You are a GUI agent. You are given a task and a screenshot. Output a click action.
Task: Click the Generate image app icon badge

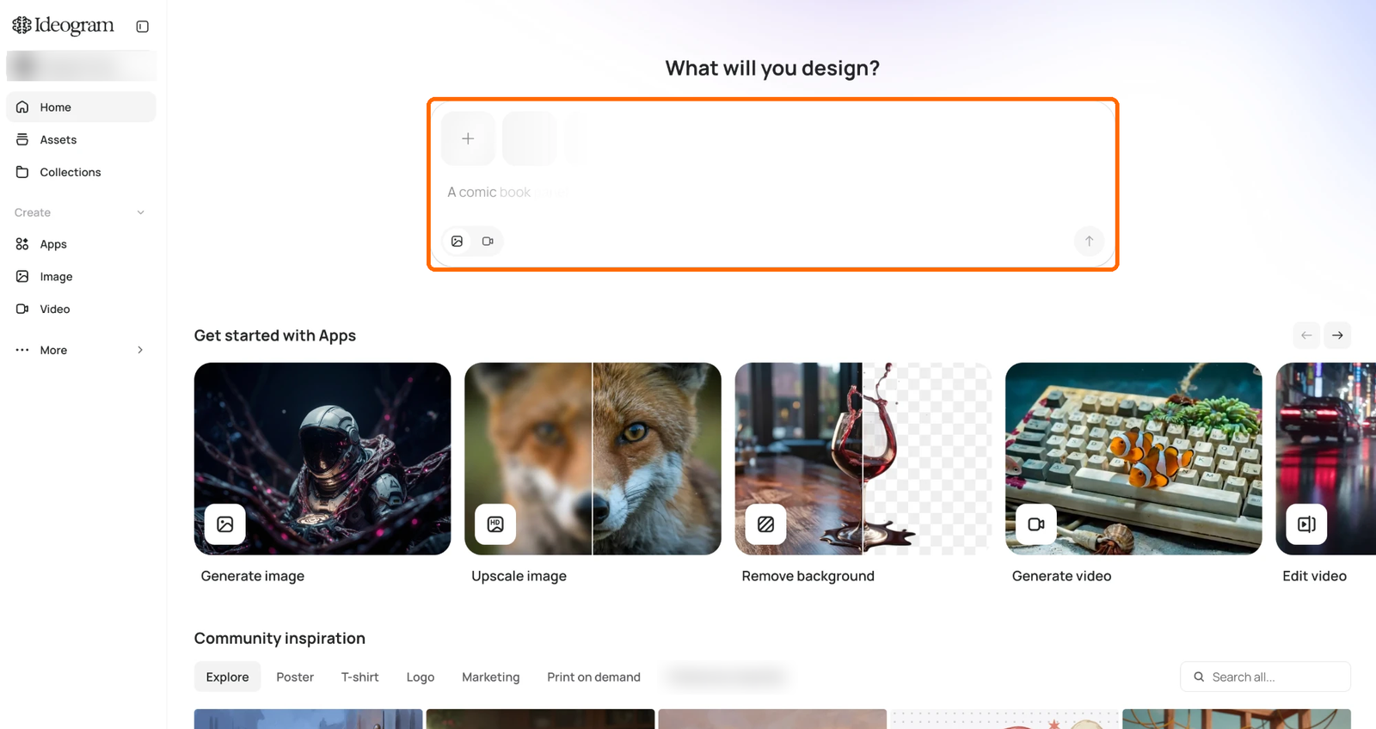(x=225, y=524)
